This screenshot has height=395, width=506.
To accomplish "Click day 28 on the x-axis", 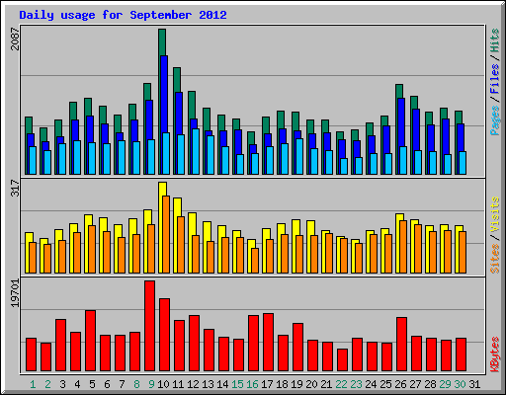I will [430, 384].
